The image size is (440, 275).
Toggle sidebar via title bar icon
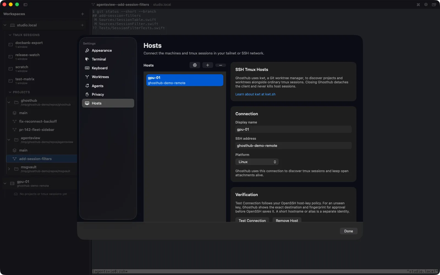(x=25, y=5)
